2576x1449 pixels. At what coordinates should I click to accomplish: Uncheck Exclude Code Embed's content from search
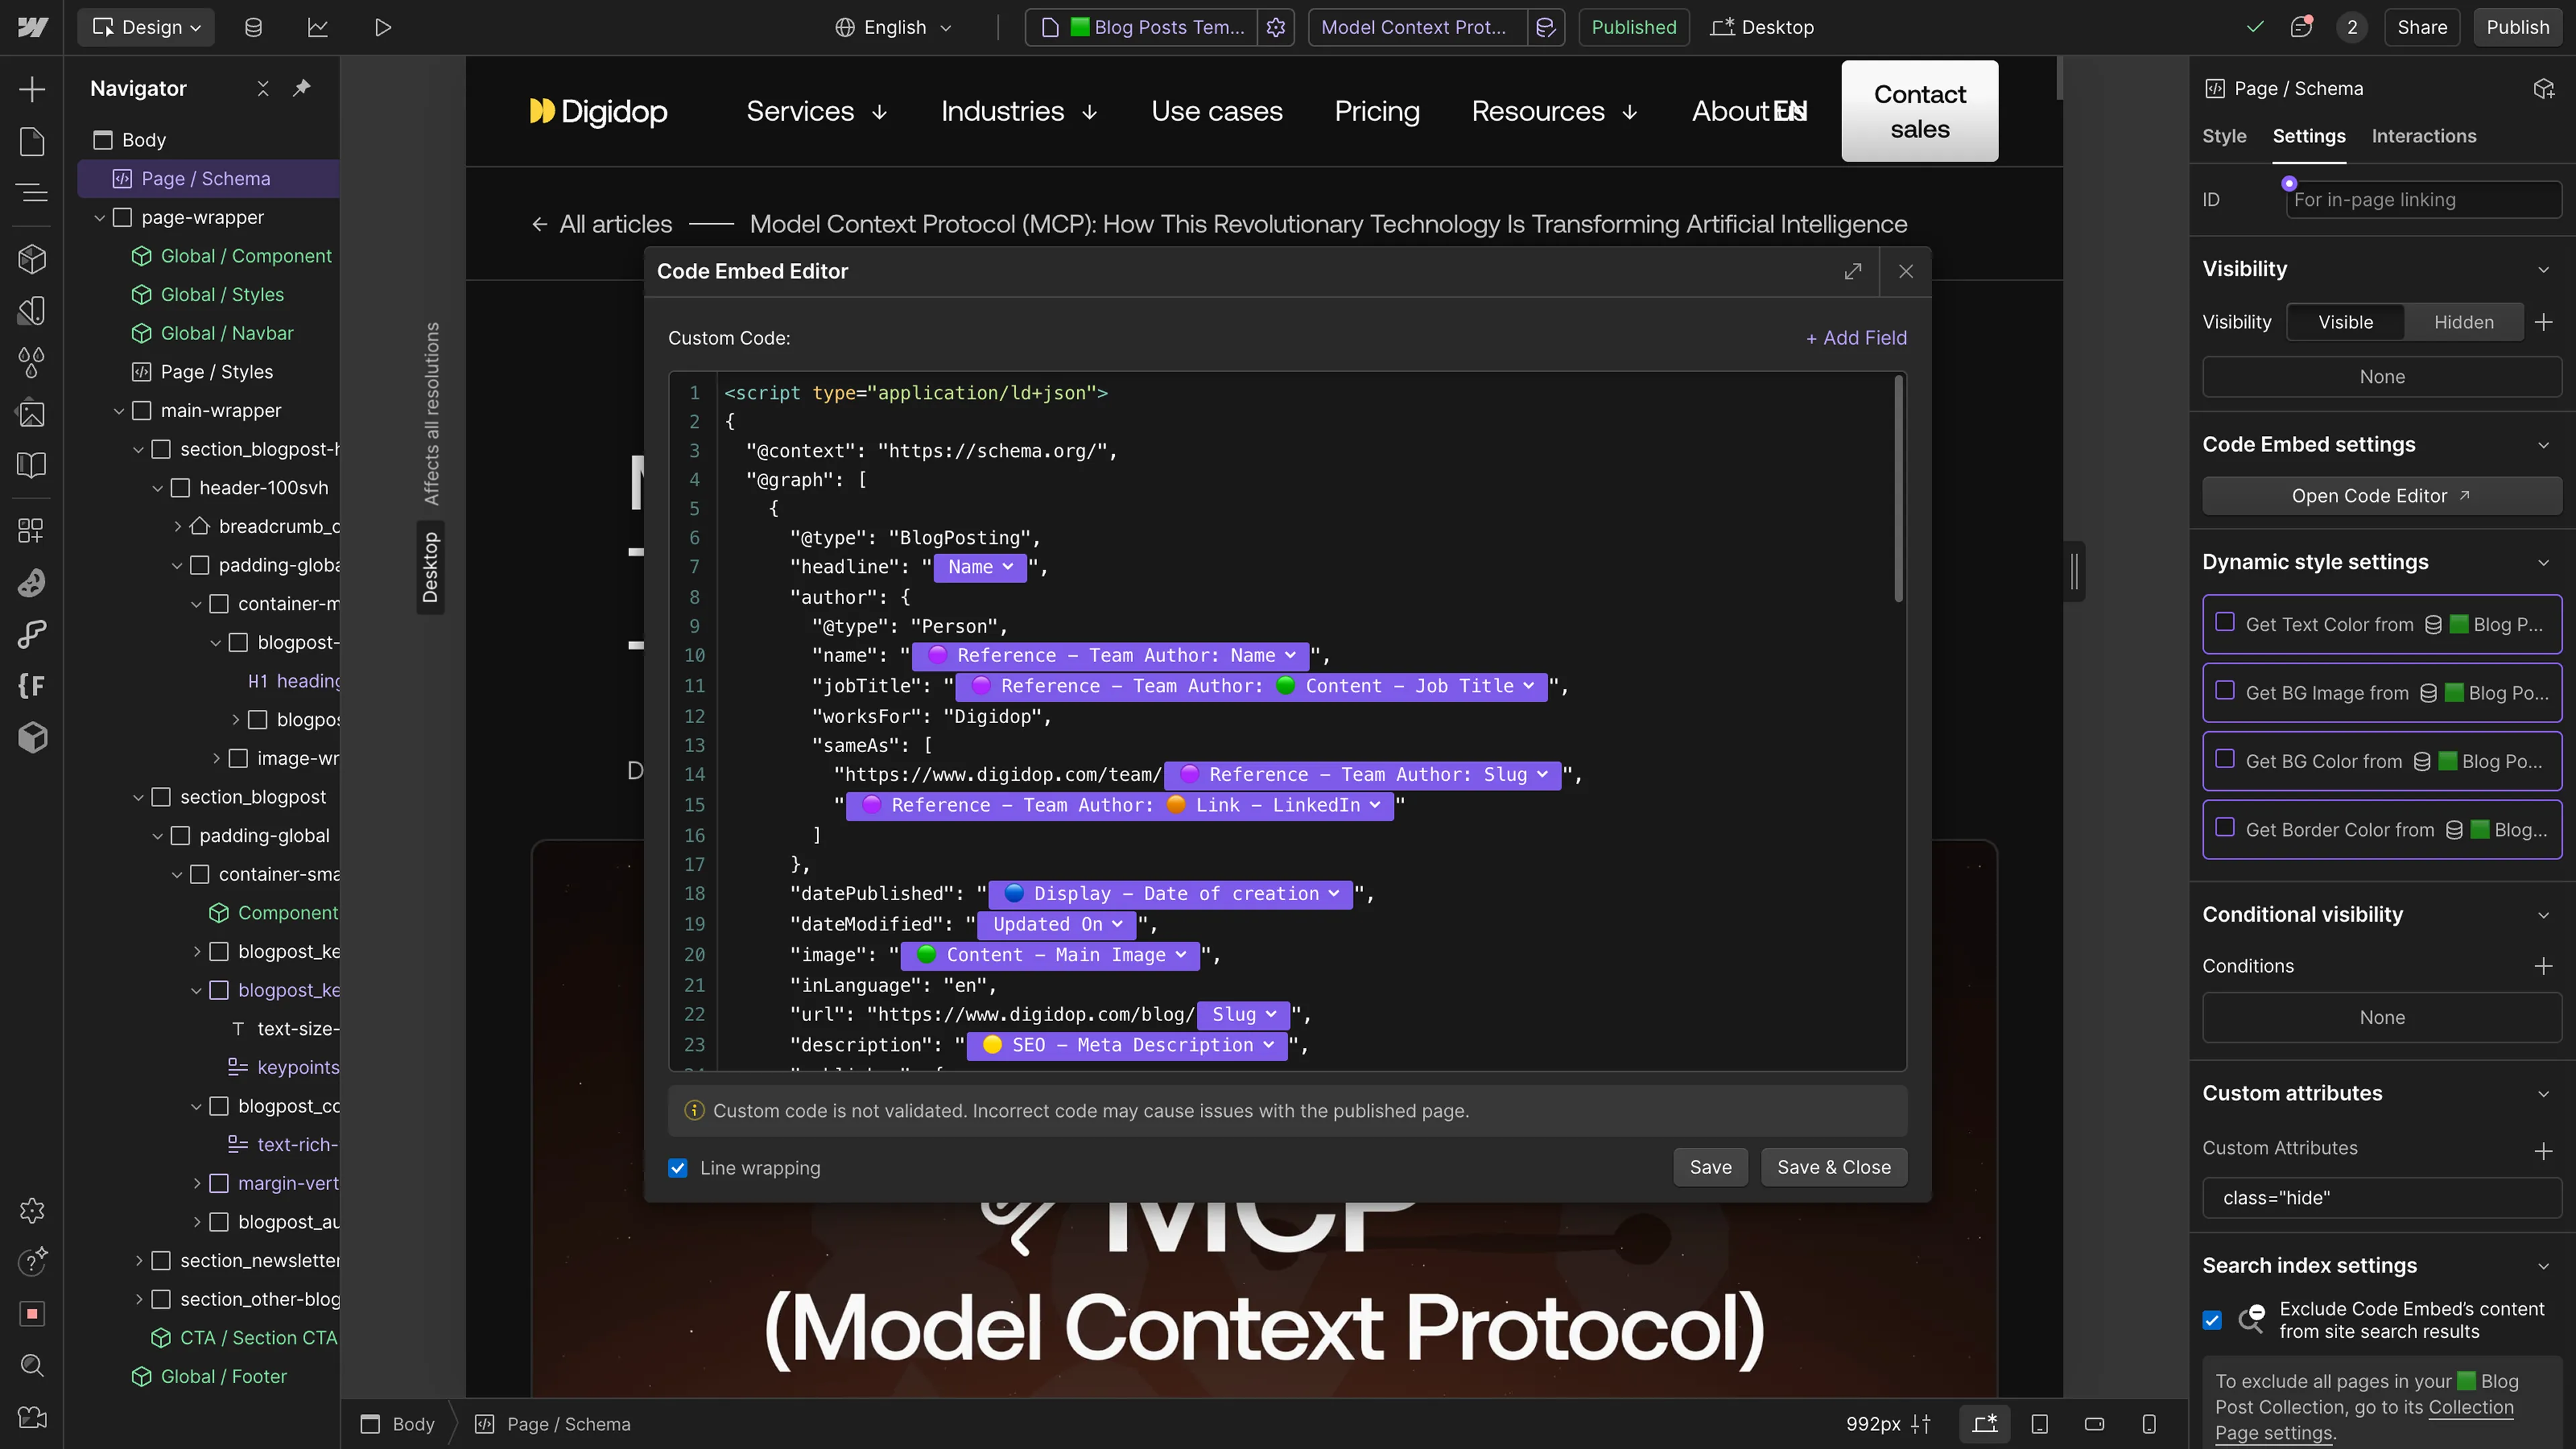point(2212,1320)
